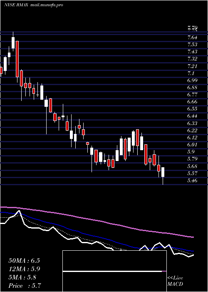Choose the 6.44 price level label
The image size is (208, 292).
pyautogui.click(x=192, y=116)
